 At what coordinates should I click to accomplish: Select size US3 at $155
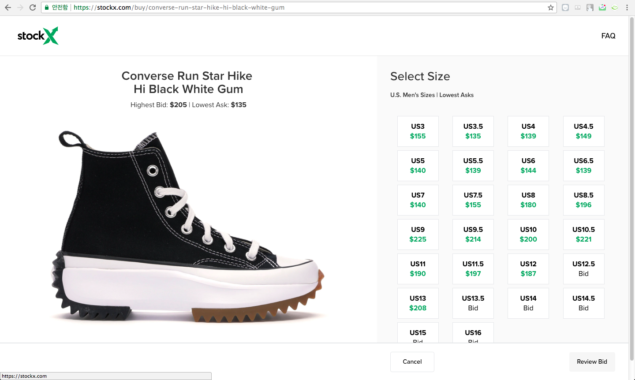pos(418,131)
